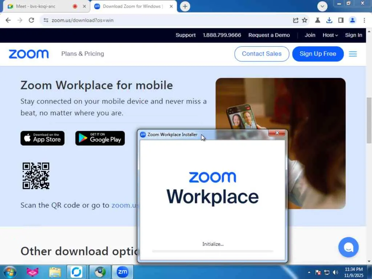Image resolution: width=372 pixels, height=279 pixels.
Task: Open the network tray icon
Action: [x=327, y=272]
